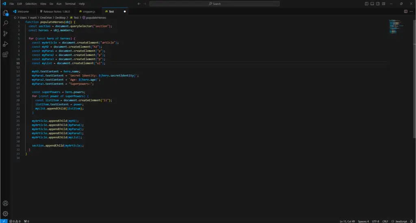Toggle the Secondary Side Bar

pyautogui.click(x=378, y=4)
